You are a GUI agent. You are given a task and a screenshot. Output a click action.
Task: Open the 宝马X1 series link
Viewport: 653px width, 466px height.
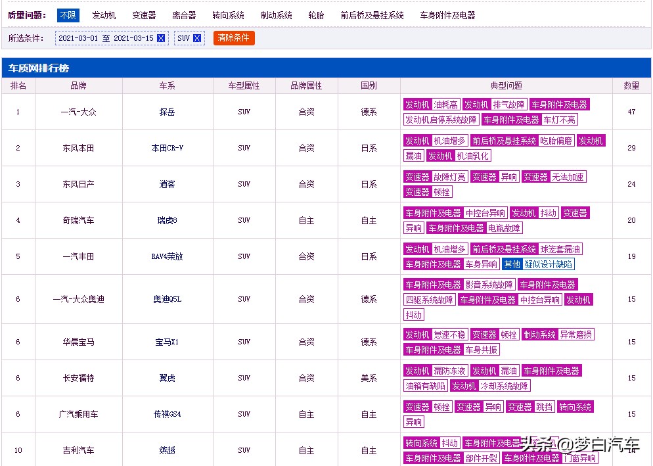tap(167, 342)
